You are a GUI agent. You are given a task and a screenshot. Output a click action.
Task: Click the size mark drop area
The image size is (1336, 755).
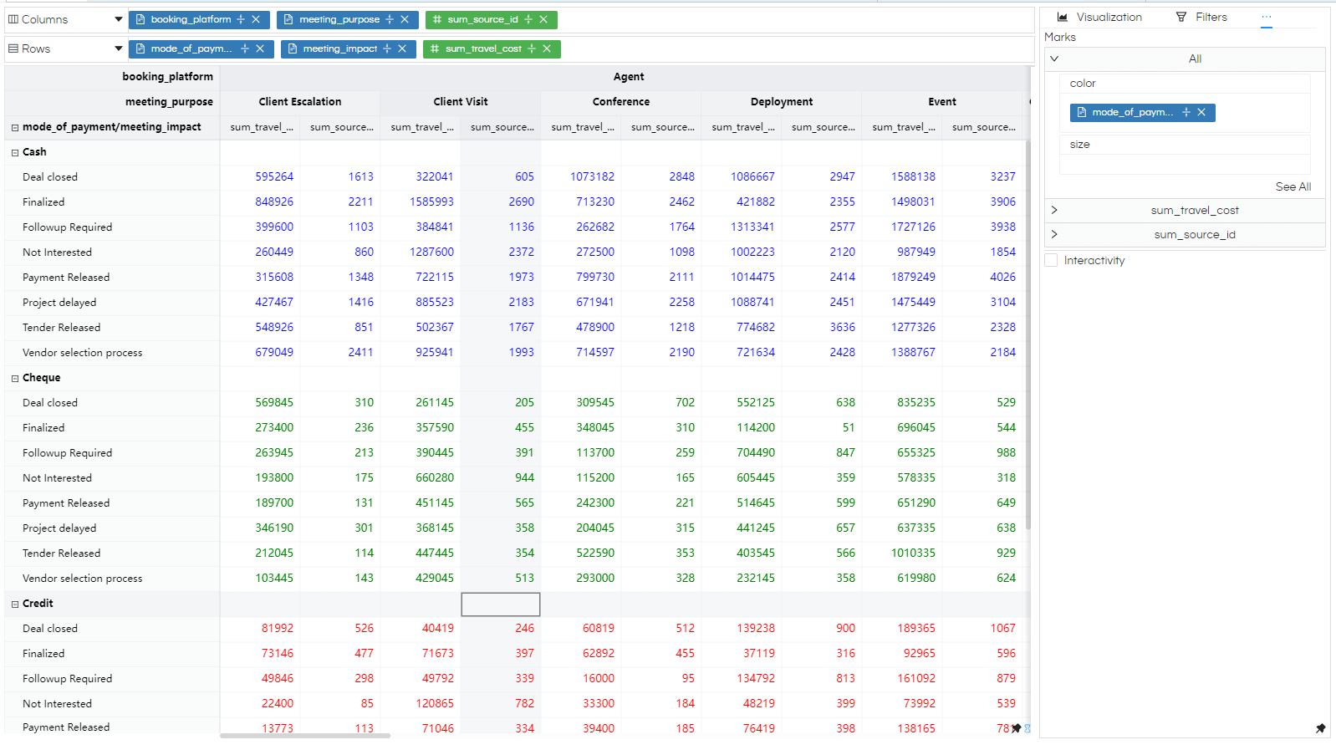point(1185,165)
